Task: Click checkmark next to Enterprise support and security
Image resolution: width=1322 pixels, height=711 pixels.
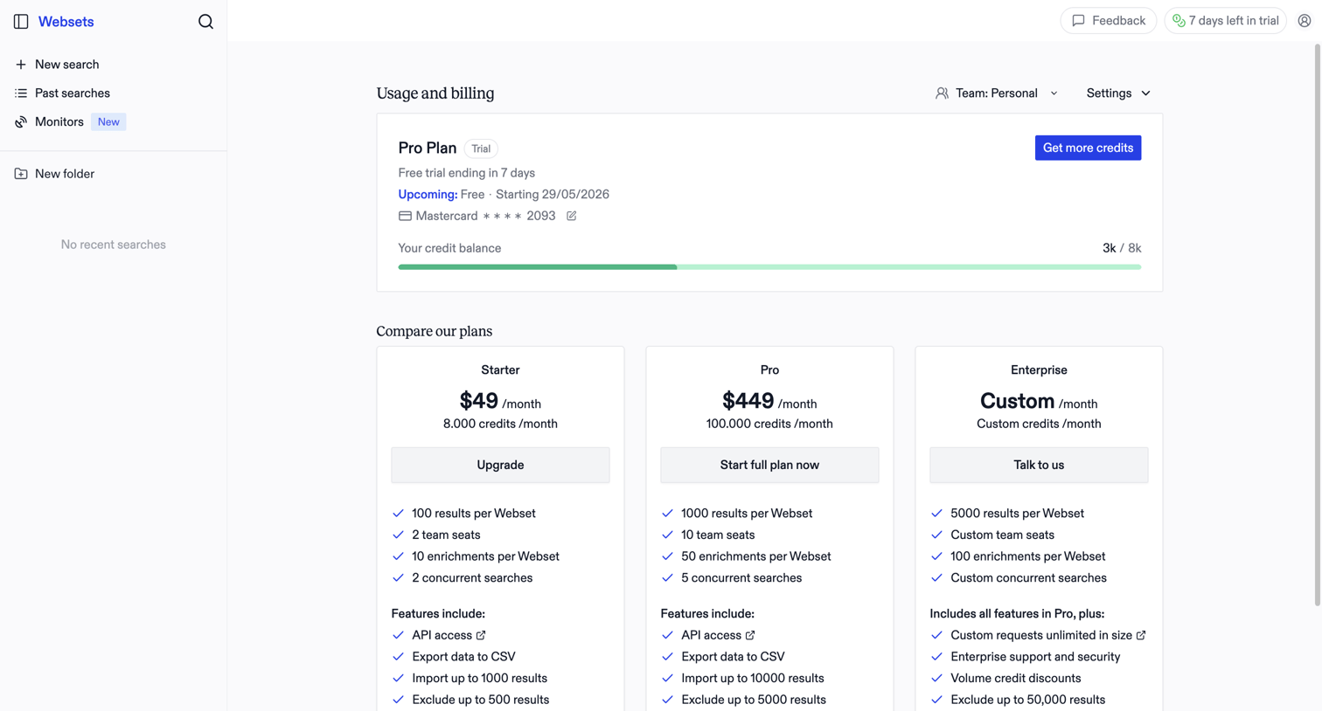Action: pos(936,657)
